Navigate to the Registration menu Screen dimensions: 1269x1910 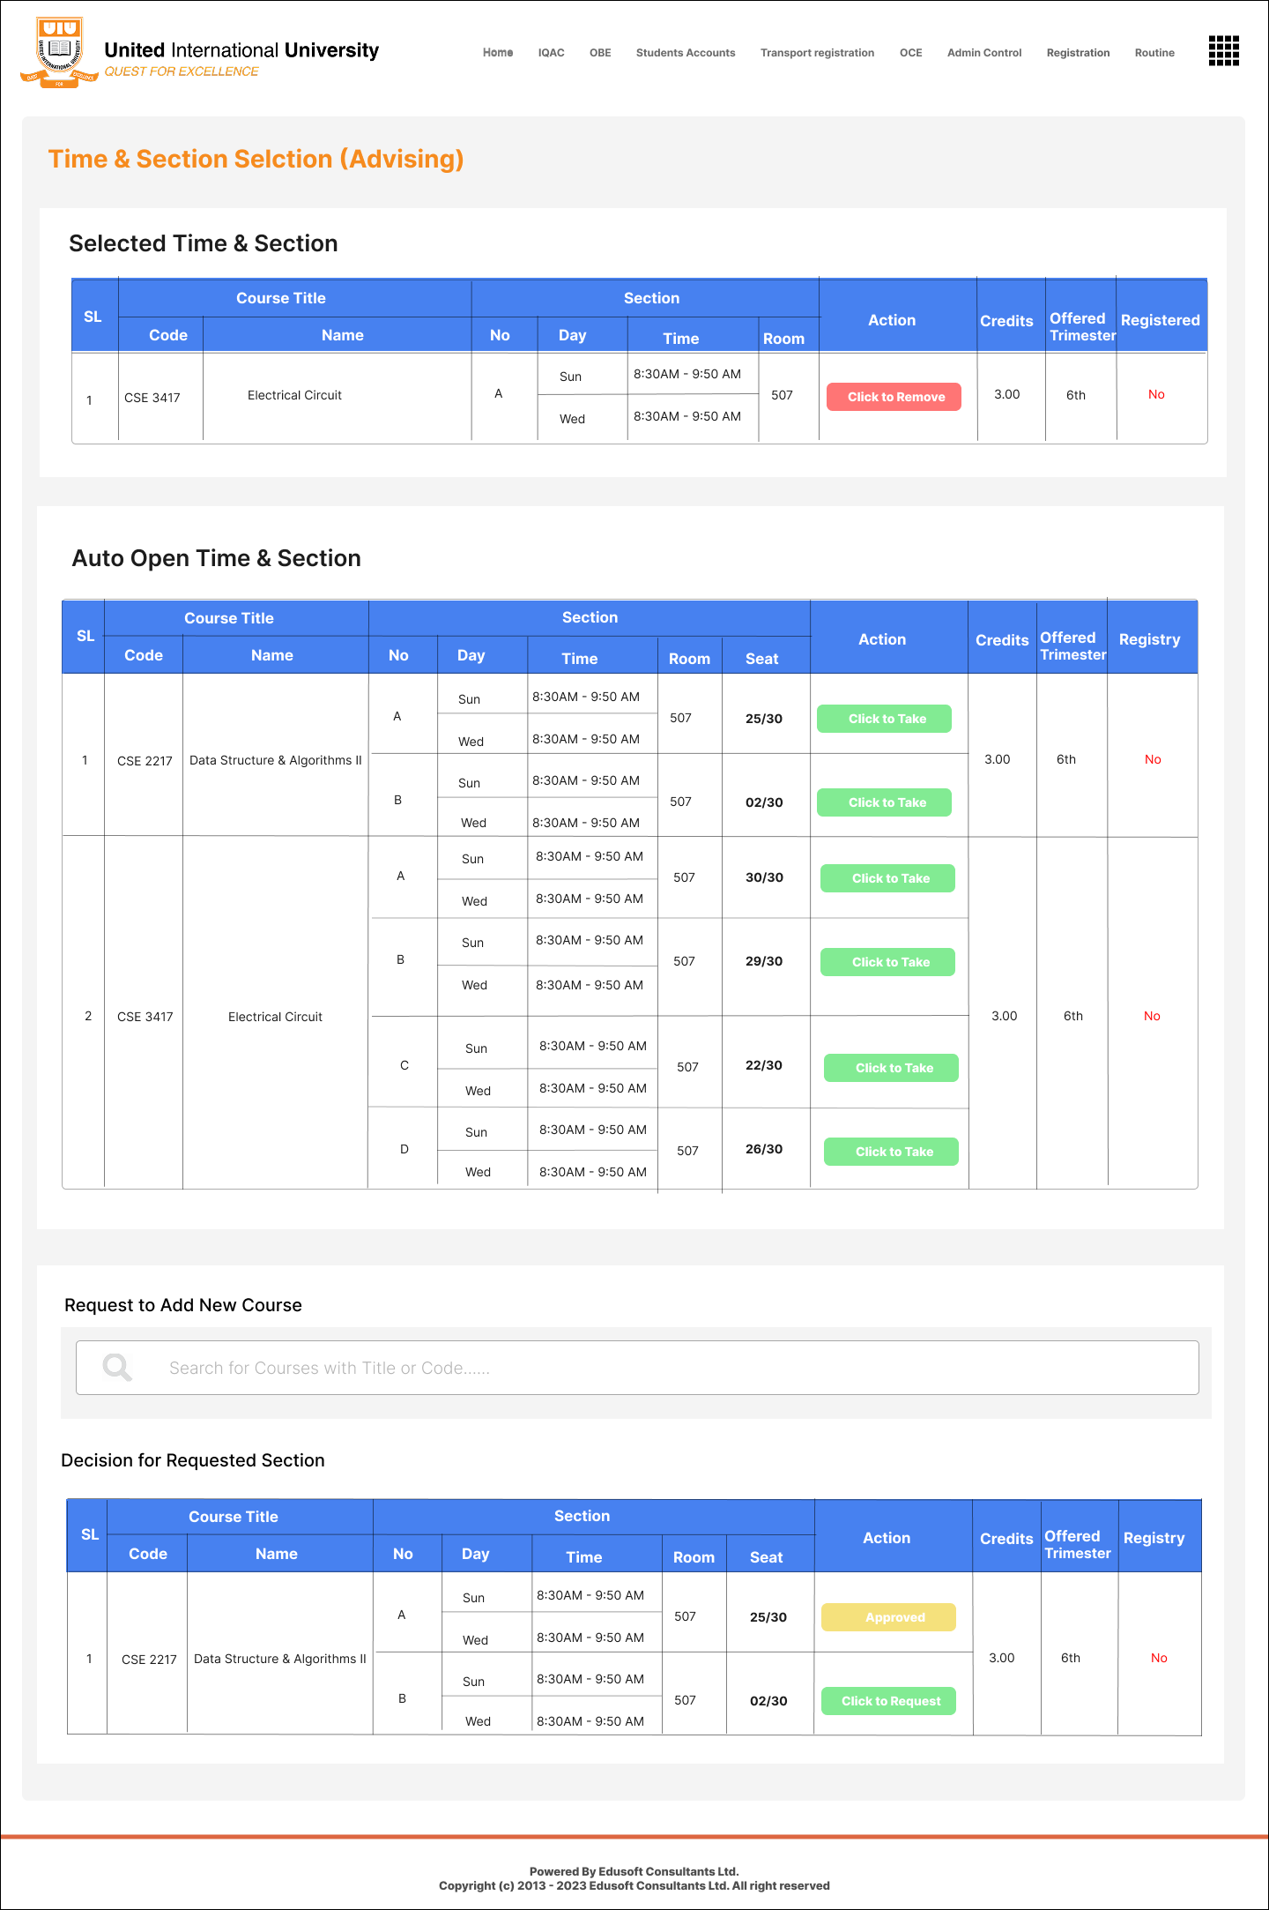point(1077,53)
